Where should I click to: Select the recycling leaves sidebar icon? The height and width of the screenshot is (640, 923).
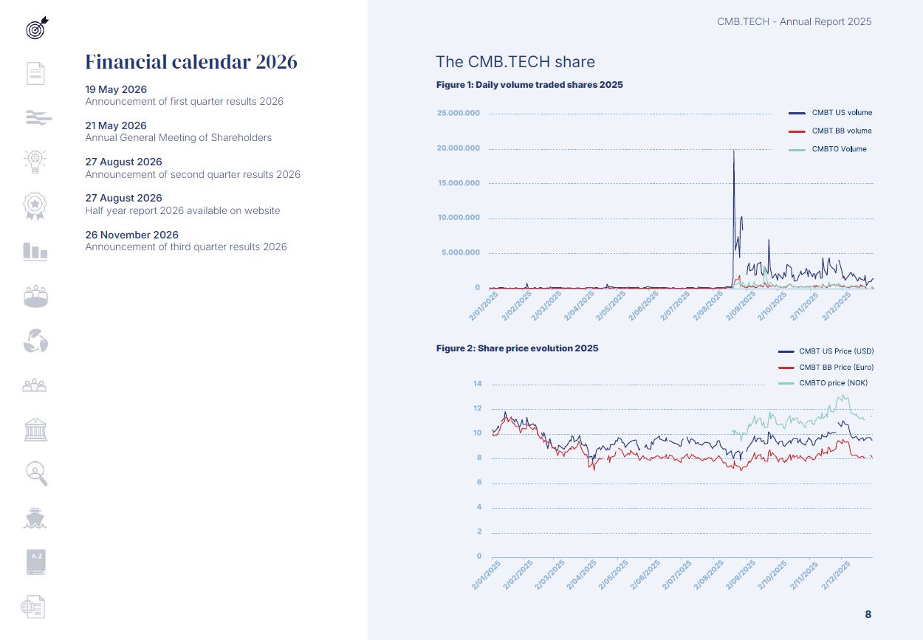(35, 340)
